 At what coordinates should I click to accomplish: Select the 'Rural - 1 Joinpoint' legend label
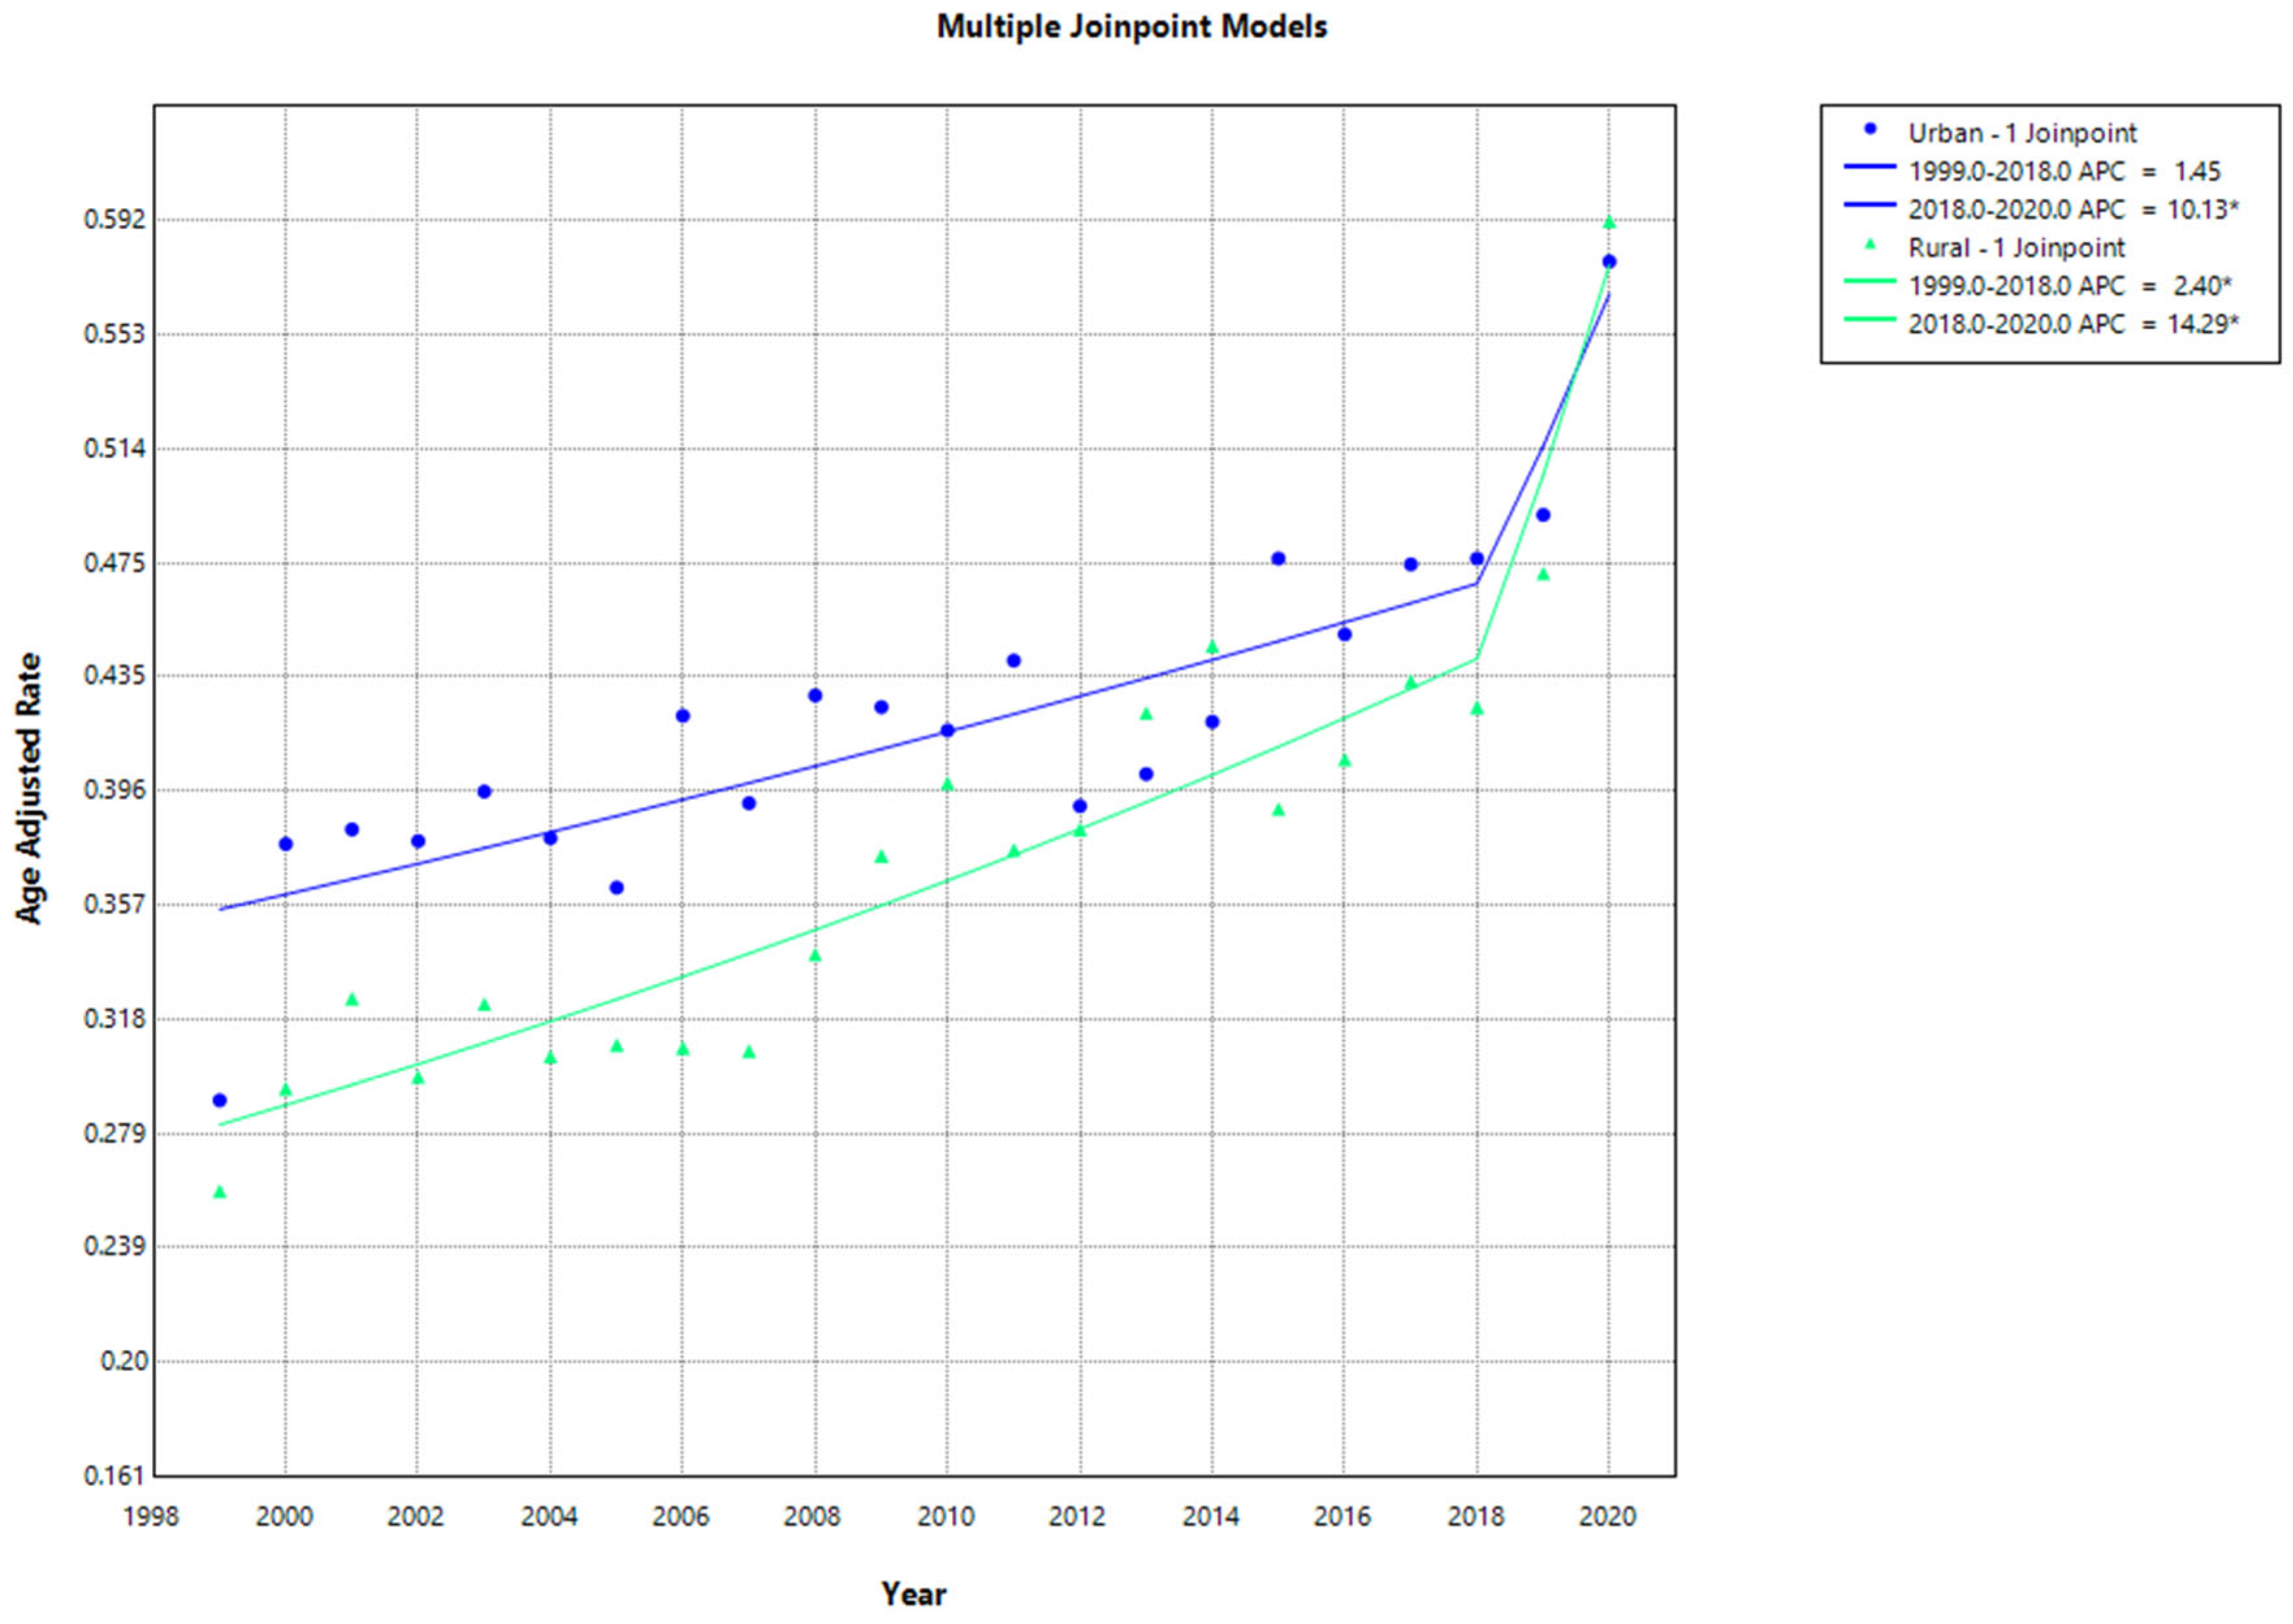(x=2016, y=248)
